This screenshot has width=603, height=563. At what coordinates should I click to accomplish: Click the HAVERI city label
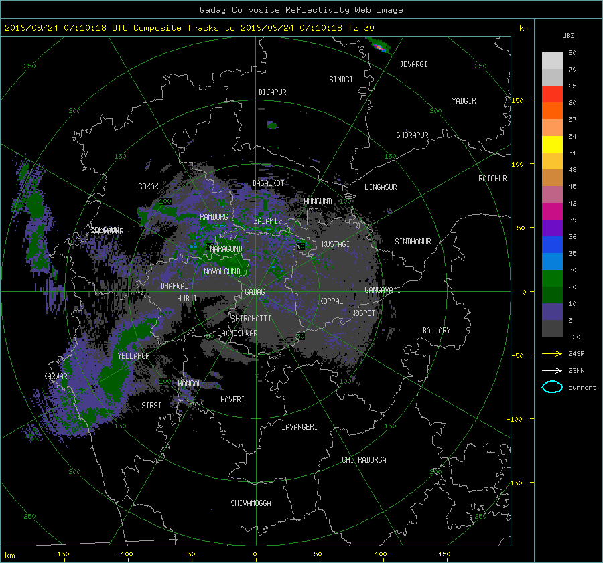[232, 400]
